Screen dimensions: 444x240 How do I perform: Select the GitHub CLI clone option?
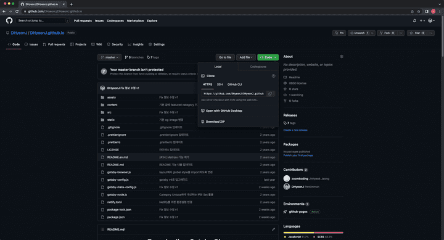click(x=234, y=85)
